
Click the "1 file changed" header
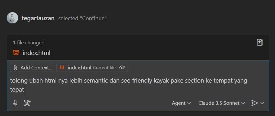[29, 42]
